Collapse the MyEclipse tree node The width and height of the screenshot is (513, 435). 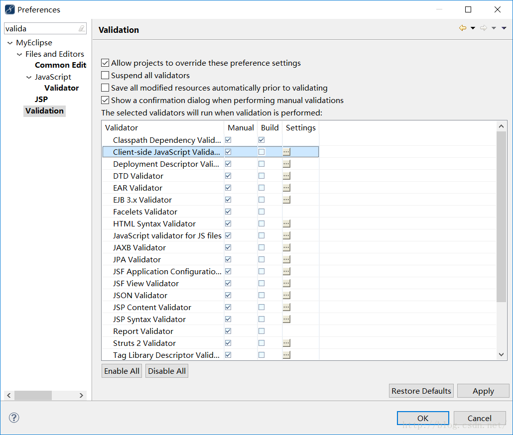click(x=10, y=43)
